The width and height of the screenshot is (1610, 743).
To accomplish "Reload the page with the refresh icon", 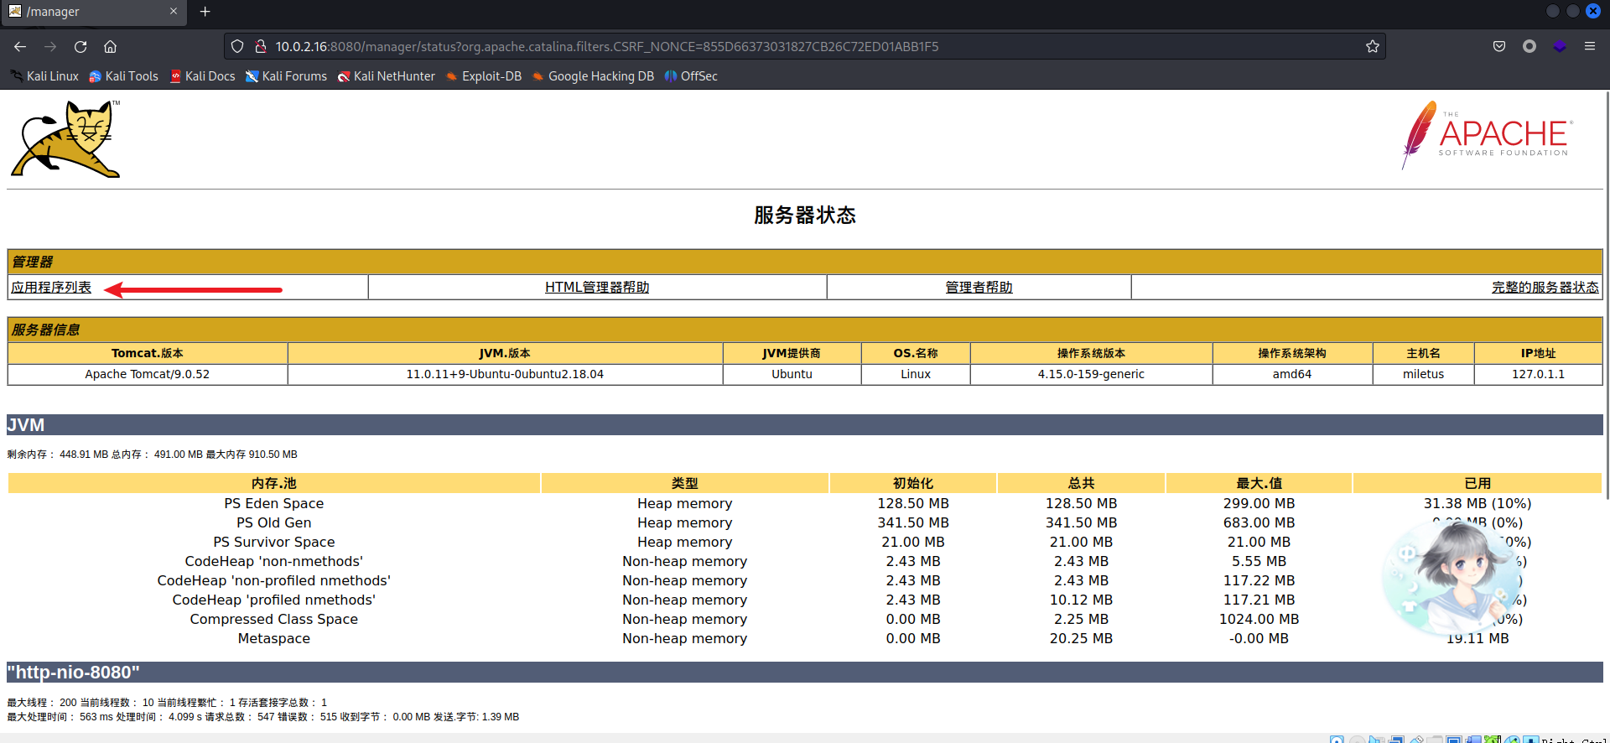I will tap(80, 47).
